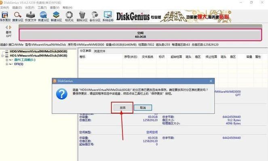
Task: Open the Backup Partition (备份分区) tool
Action: click(x=95, y=17)
